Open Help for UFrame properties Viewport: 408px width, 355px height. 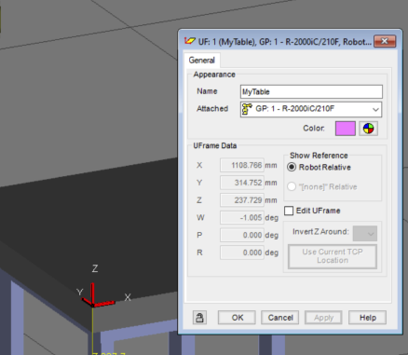click(368, 318)
